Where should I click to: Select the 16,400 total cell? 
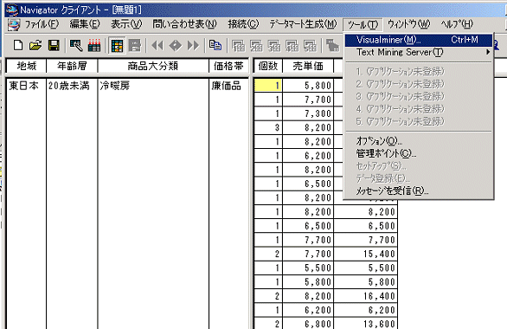366,296
